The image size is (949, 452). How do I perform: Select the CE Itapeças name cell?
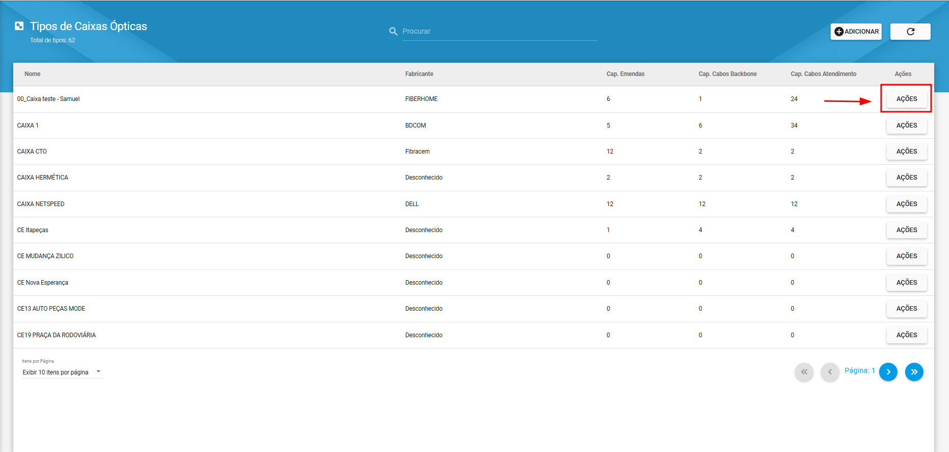33,230
